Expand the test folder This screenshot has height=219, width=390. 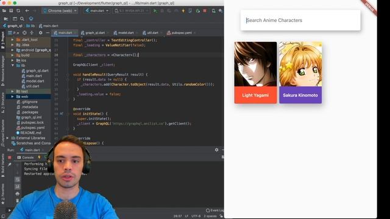(x=12, y=91)
